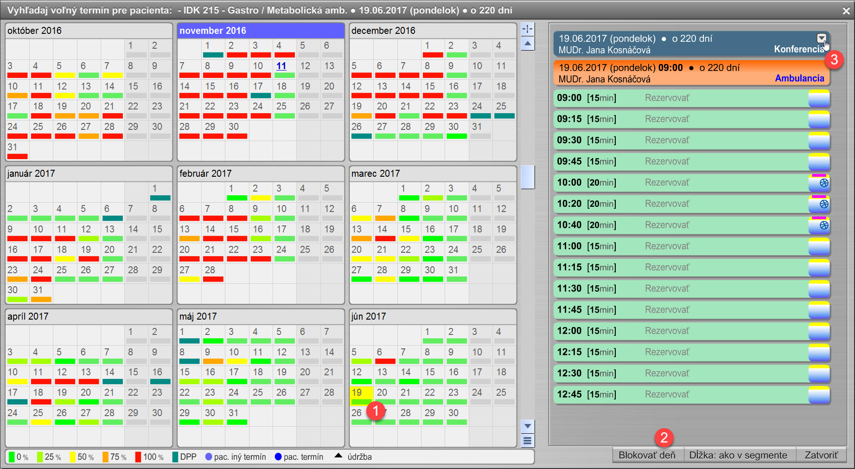Click the blue icon on 09:00 slot
This screenshot has width=855, height=469.
[819, 98]
